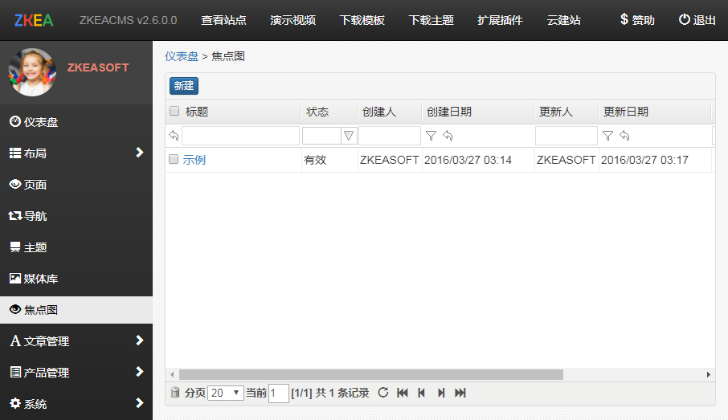Click the 创建人 filter input field
728x420 pixels.
[390, 136]
